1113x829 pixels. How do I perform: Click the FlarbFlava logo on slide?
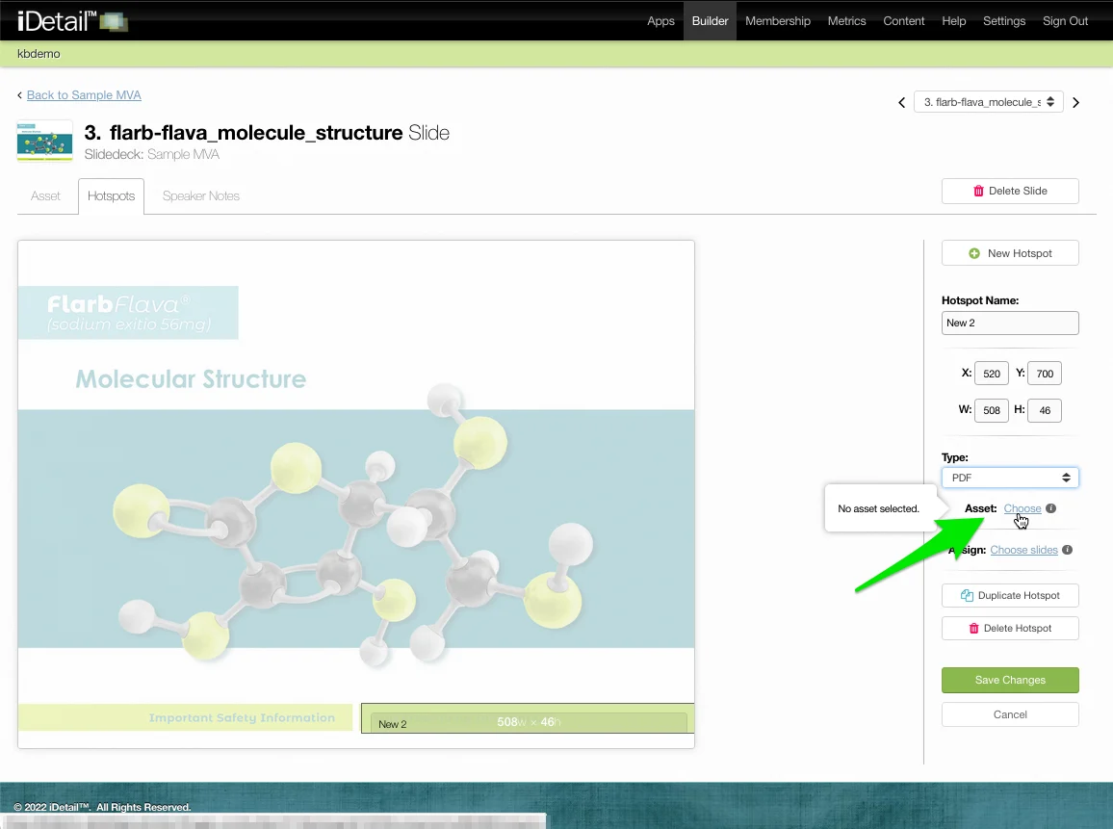click(128, 312)
